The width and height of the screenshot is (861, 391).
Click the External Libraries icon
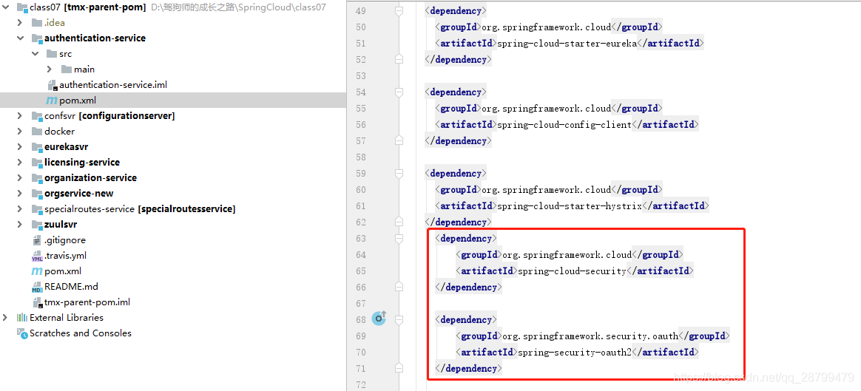[x=22, y=318]
